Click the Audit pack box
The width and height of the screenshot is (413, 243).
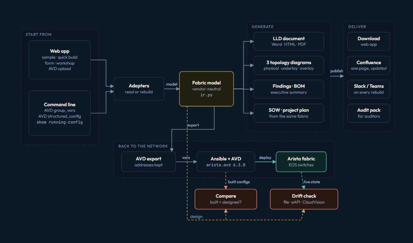coord(369,113)
